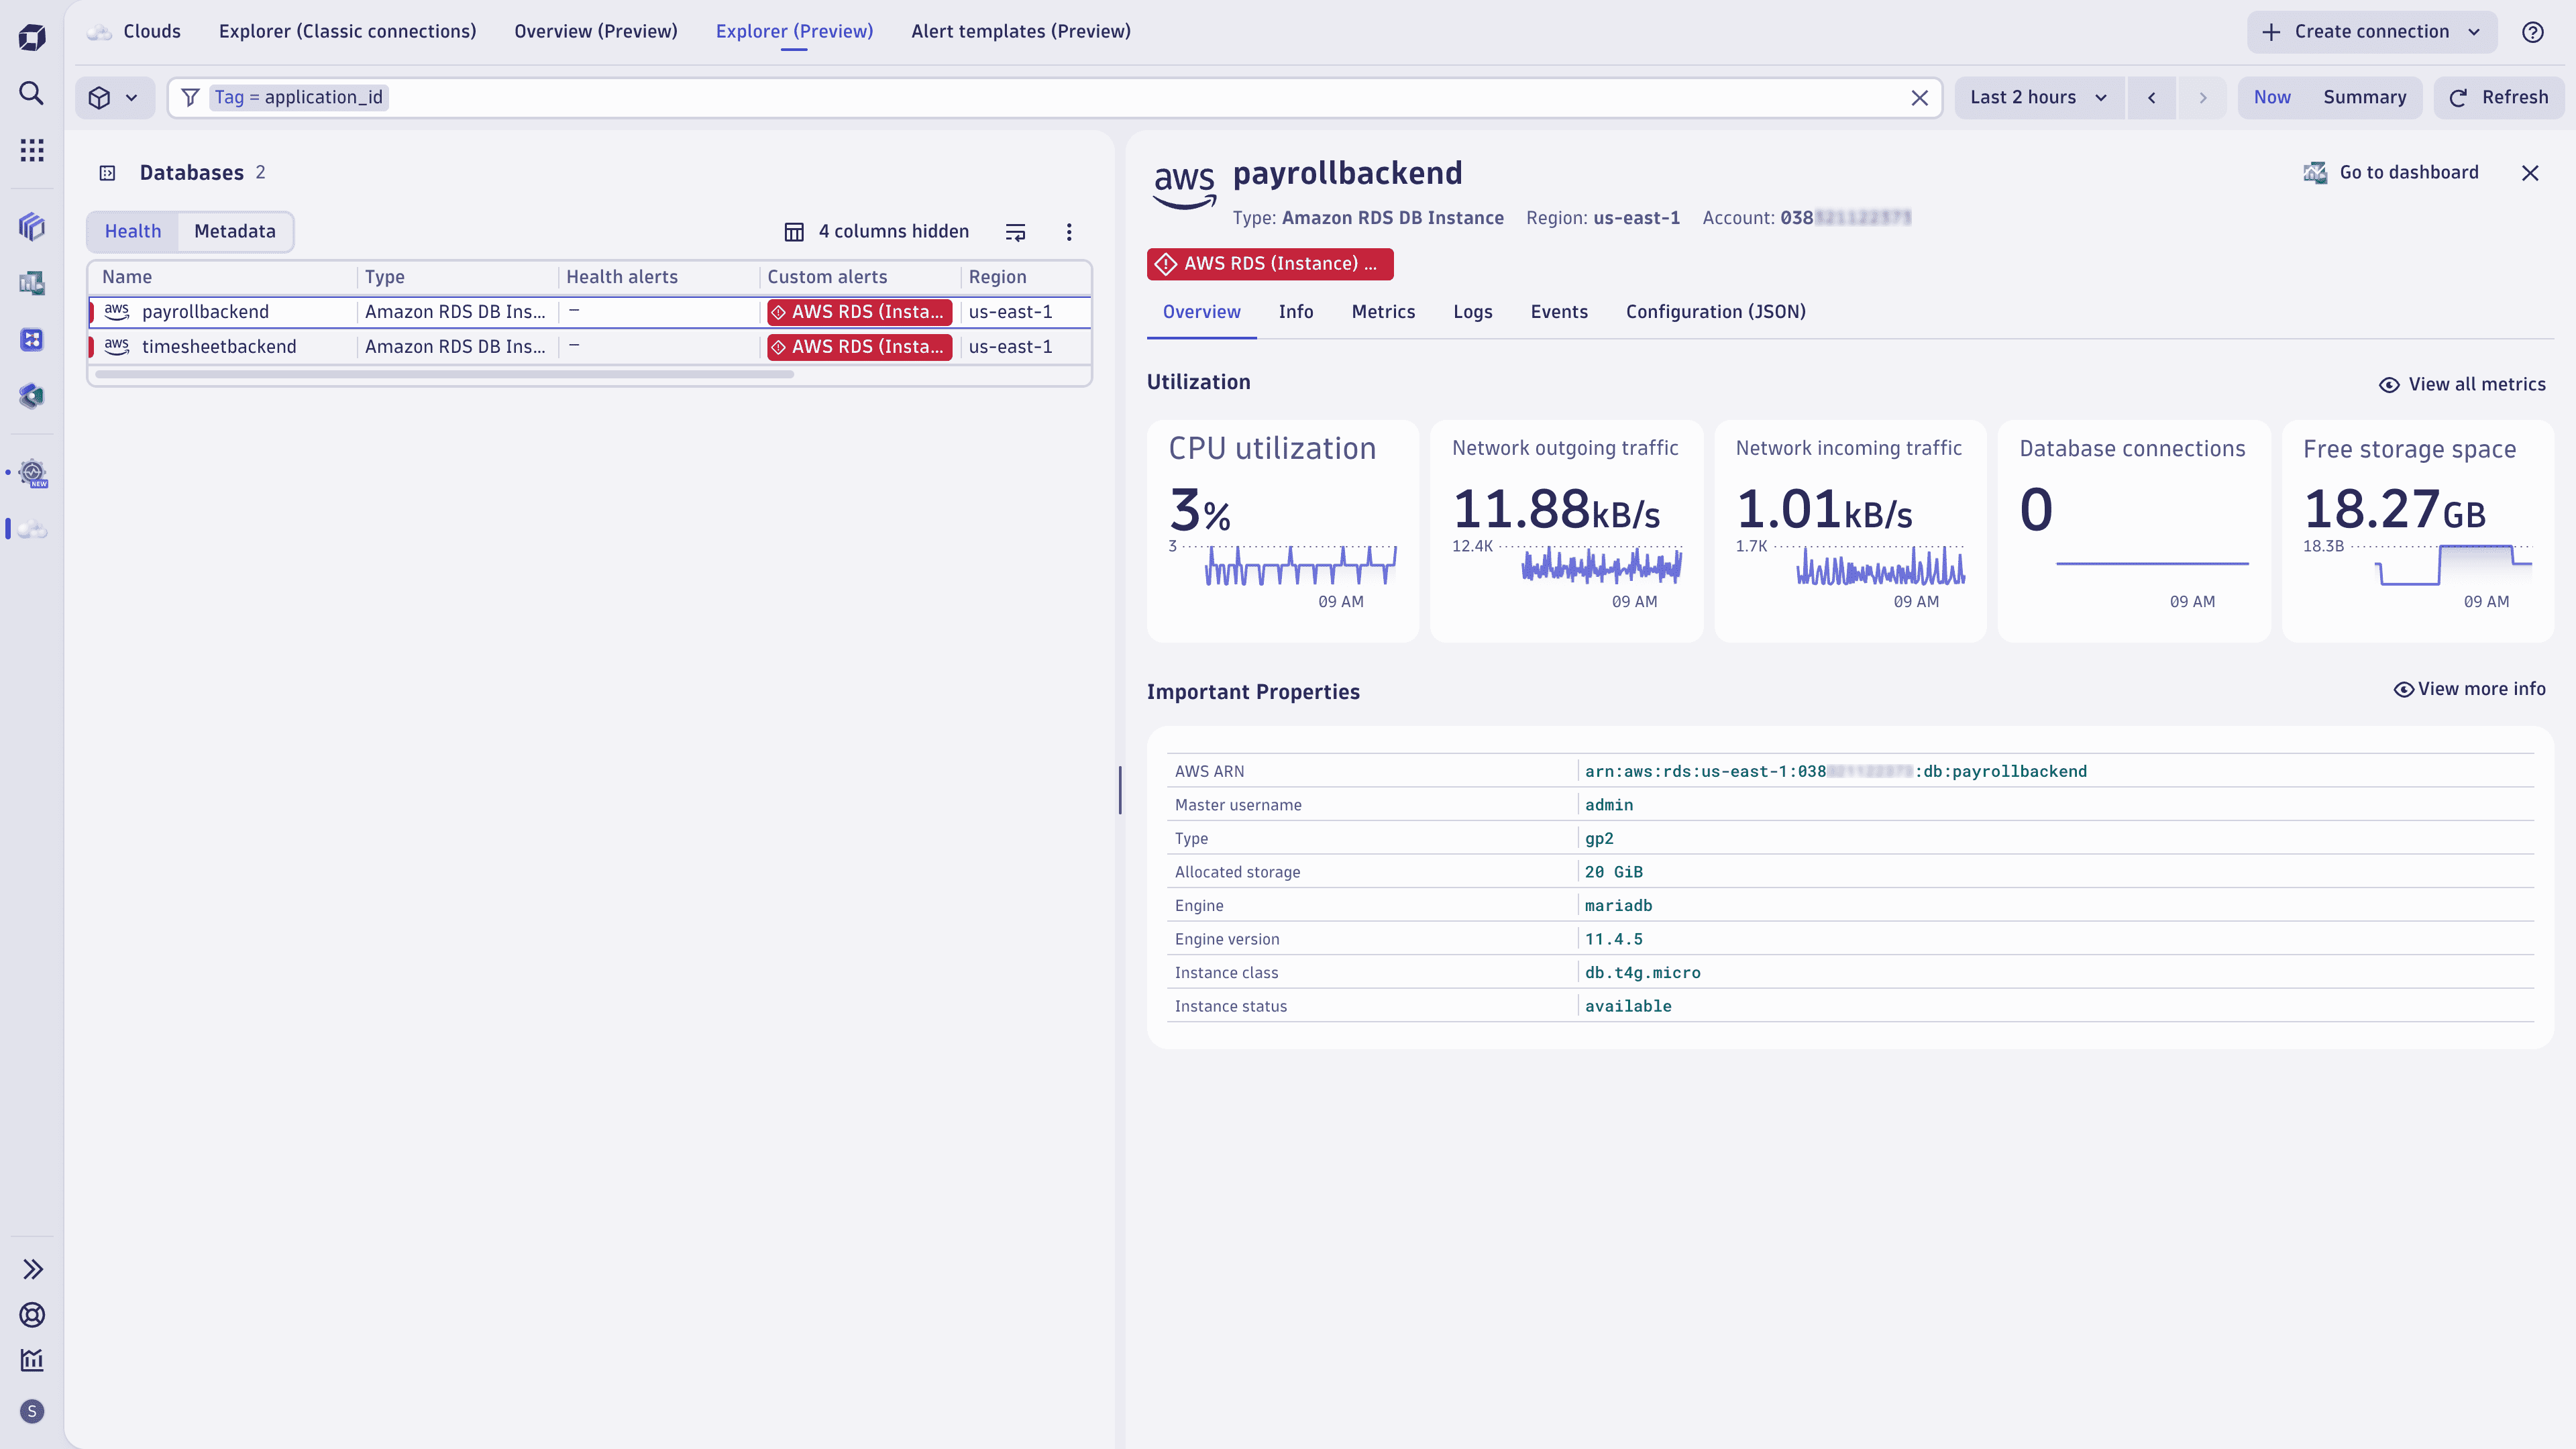Open the Free storage space card
Screen dimensions: 2576x1449
(x=2417, y=532)
